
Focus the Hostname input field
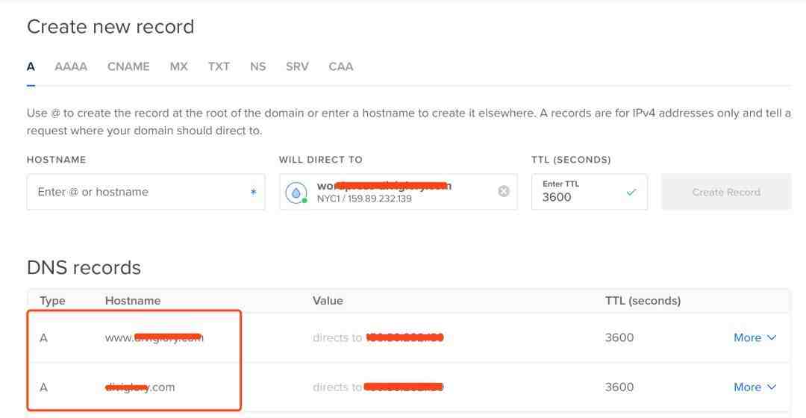coord(138,192)
